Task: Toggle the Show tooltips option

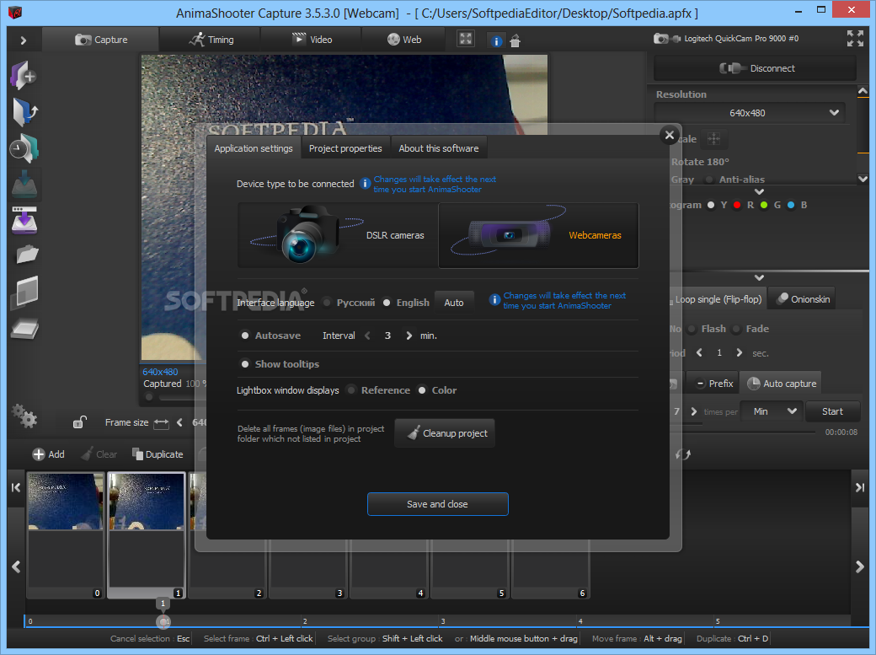Action: pos(245,364)
